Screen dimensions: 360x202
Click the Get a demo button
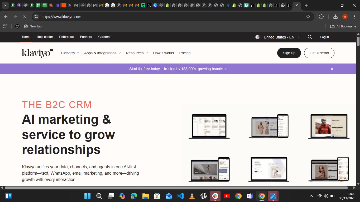[319, 53]
